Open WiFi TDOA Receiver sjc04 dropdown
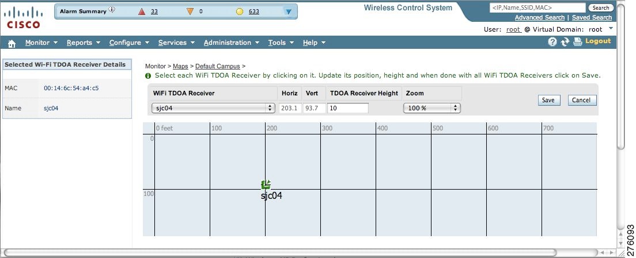 pos(213,108)
